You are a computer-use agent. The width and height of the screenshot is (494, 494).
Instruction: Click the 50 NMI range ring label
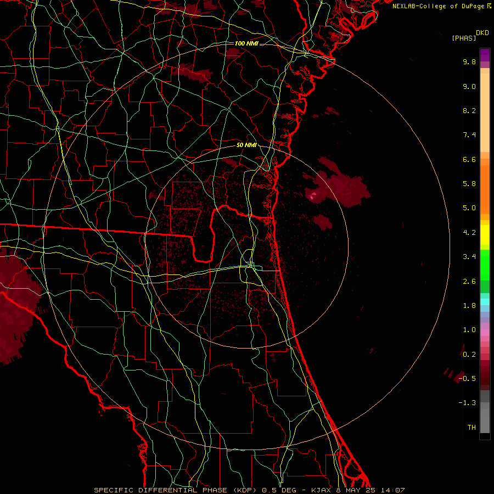[x=246, y=145]
